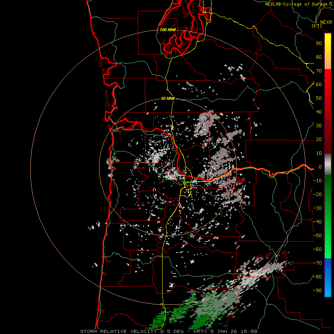This screenshot has width=334, height=334.
Task: Click the 50 value on the velocity scale
Action: [x=319, y=98]
